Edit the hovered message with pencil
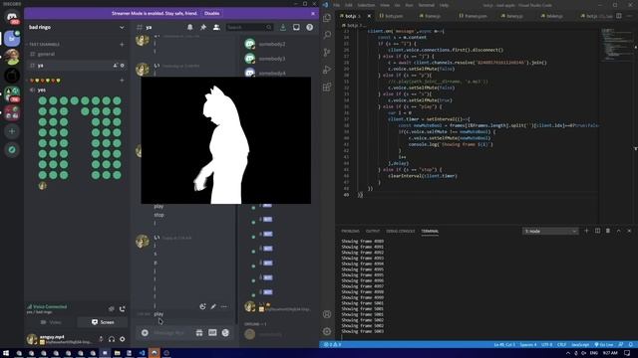The image size is (638, 358). click(213, 307)
